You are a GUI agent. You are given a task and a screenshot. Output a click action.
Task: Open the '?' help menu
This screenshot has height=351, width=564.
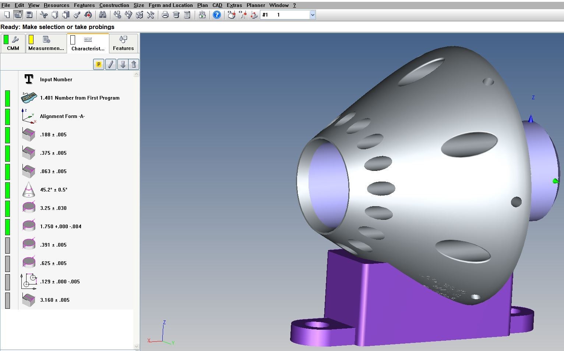click(295, 5)
